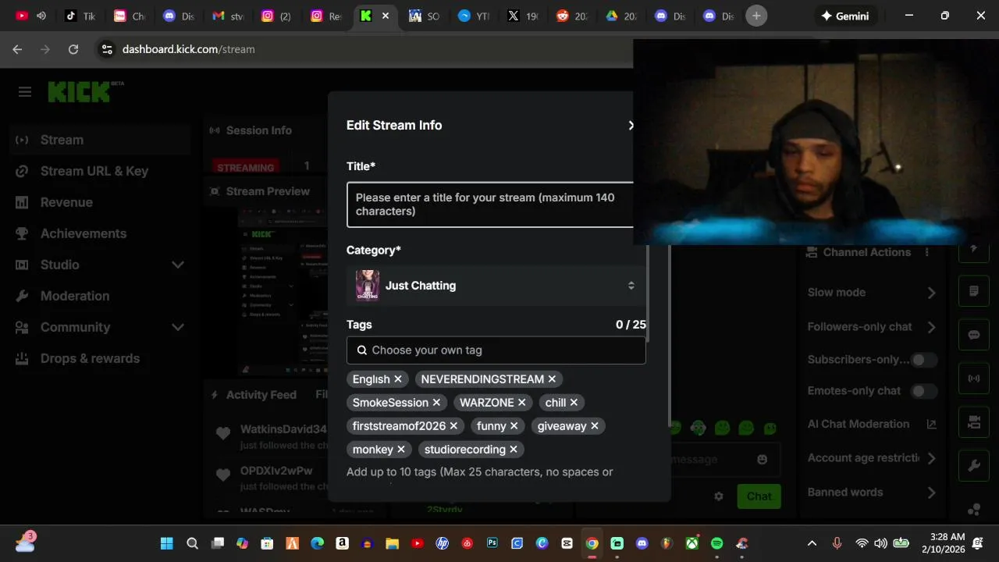Remove the funny tag
The height and width of the screenshot is (562, 999).
point(514,426)
